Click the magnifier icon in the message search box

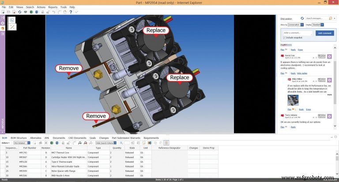pos(330,19)
